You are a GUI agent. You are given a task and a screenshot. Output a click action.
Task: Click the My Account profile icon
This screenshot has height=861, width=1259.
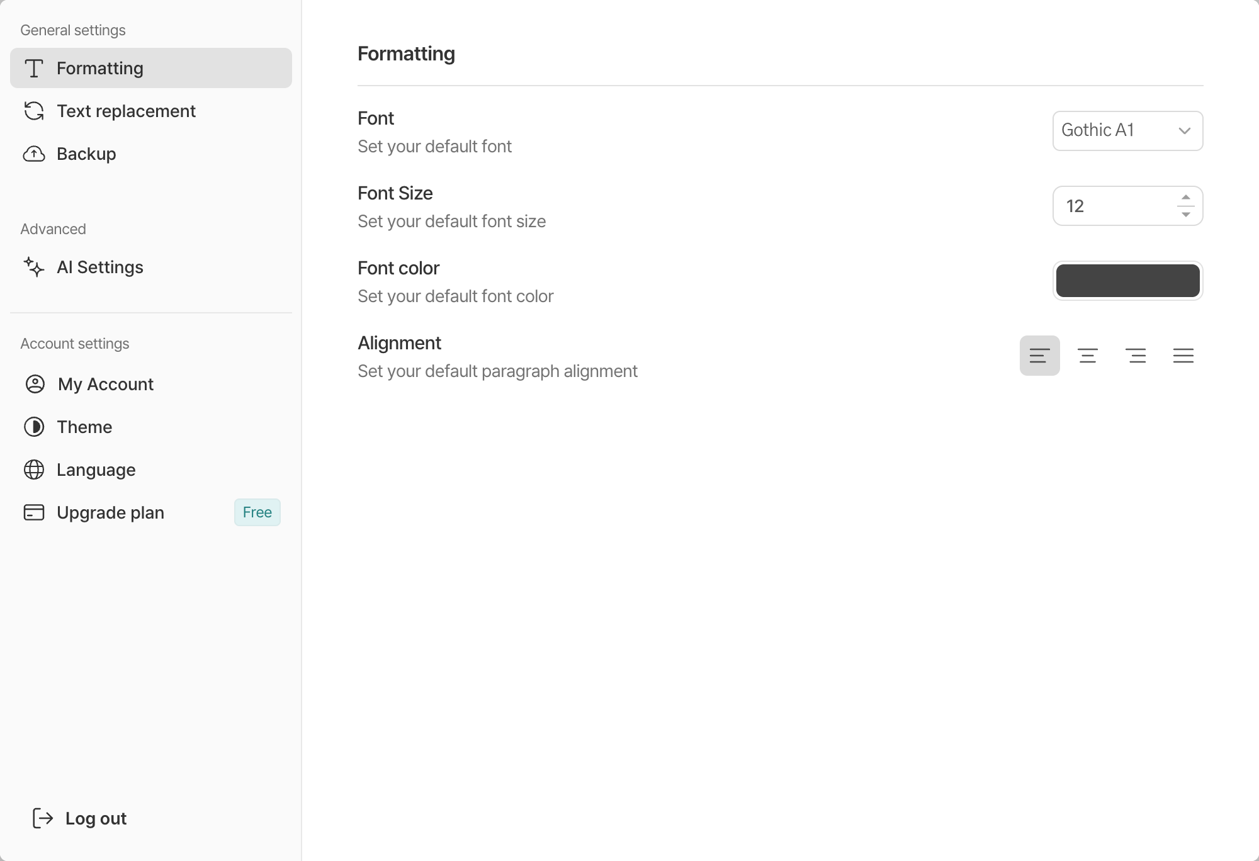[x=35, y=384]
